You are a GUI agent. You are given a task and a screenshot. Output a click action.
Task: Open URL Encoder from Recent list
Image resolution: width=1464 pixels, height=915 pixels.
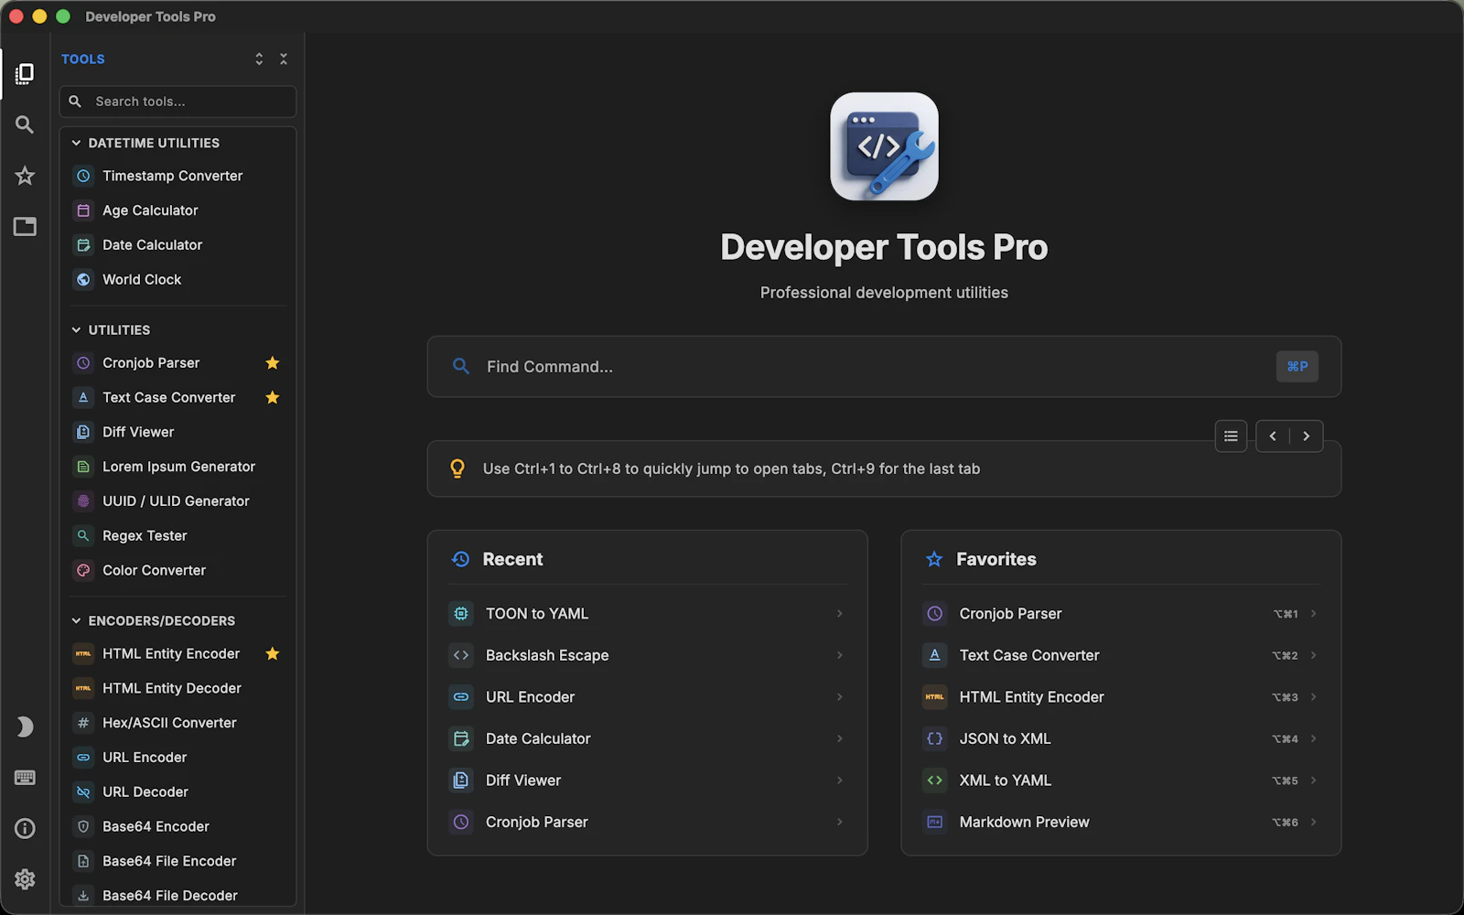647,697
